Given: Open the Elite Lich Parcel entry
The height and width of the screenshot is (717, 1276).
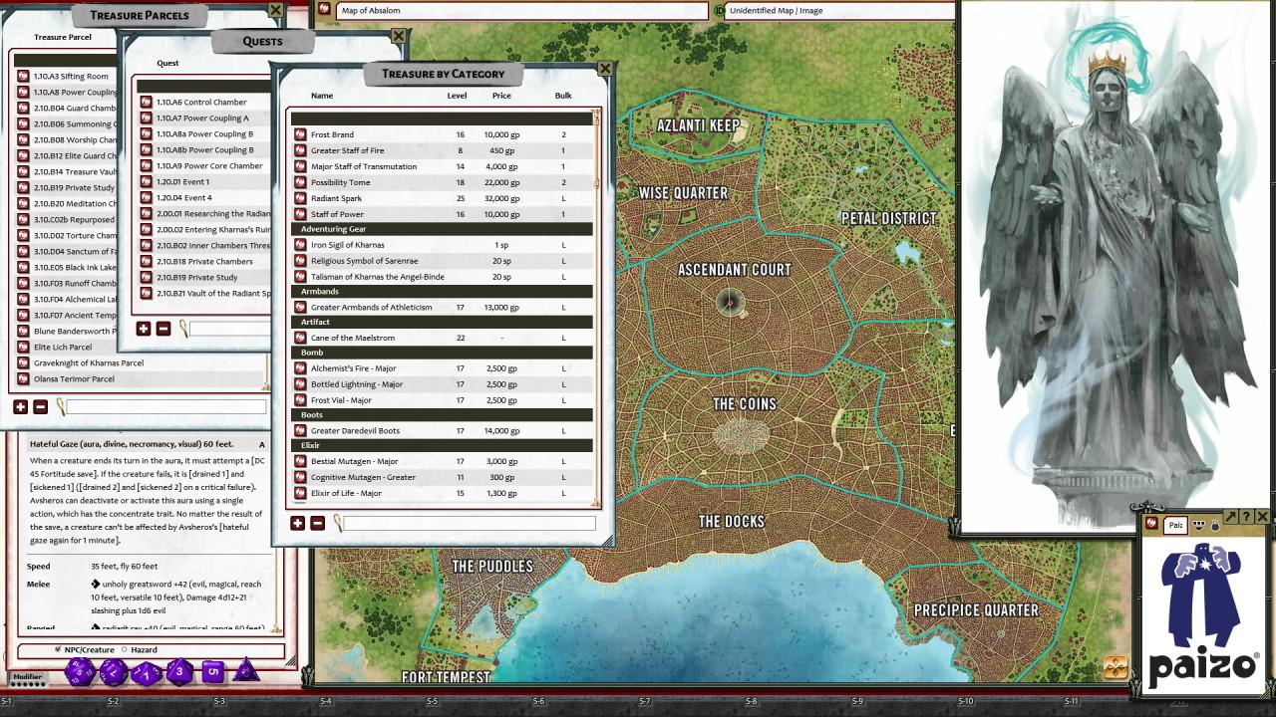Looking at the screenshot, I should 63,348.
